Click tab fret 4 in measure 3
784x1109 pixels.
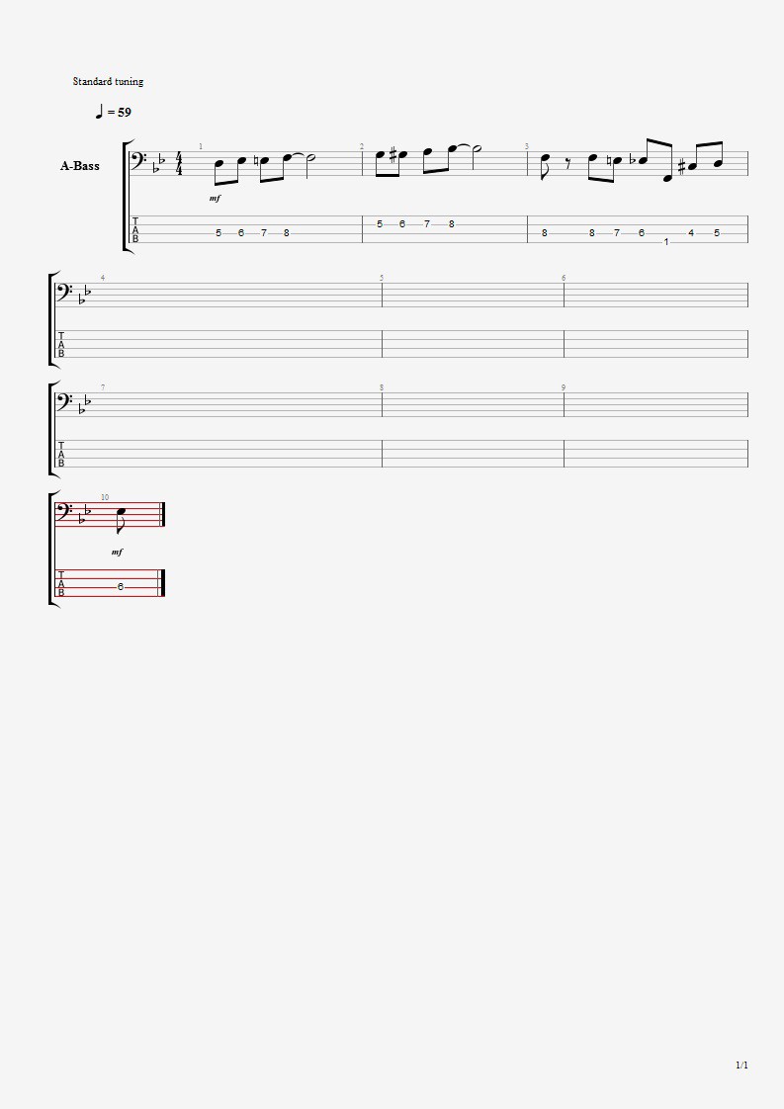(691, 232)
